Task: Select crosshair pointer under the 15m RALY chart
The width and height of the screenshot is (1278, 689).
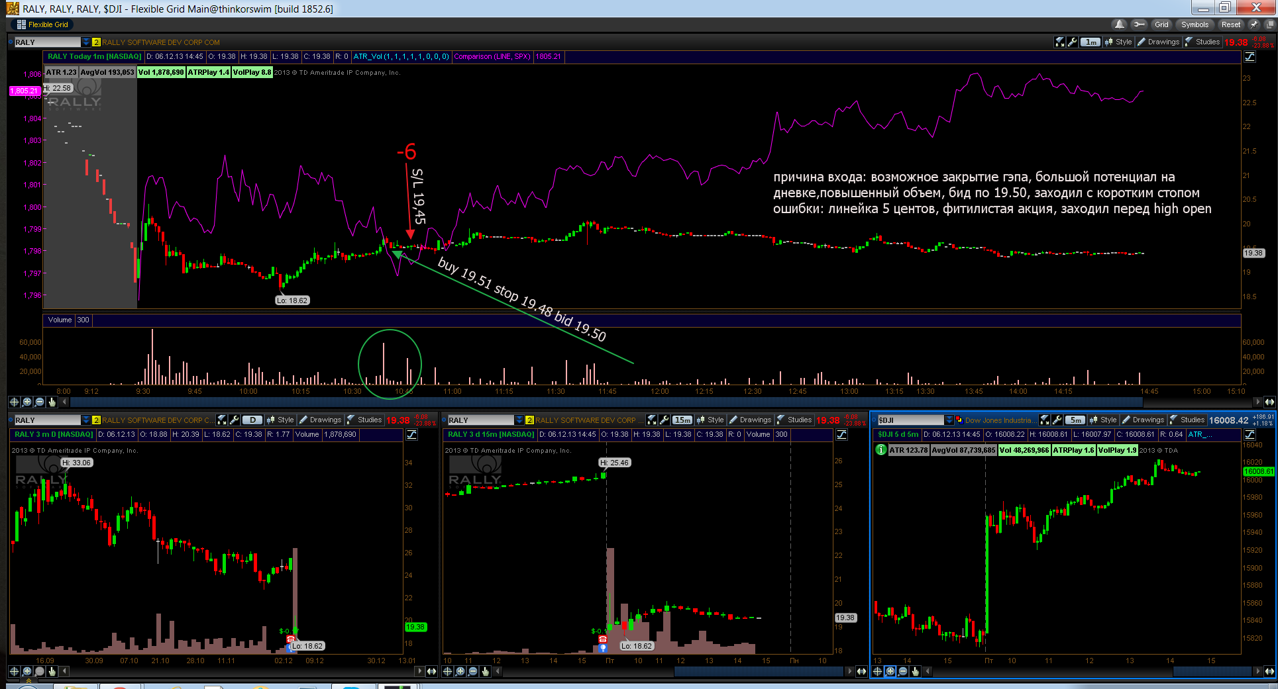Action: point(447,671)
